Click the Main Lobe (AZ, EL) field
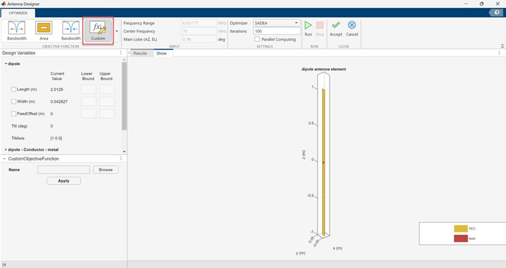Image resolution: width=506 pixels, height=268 pixels. pyautogui.click(x=199, y=39)
